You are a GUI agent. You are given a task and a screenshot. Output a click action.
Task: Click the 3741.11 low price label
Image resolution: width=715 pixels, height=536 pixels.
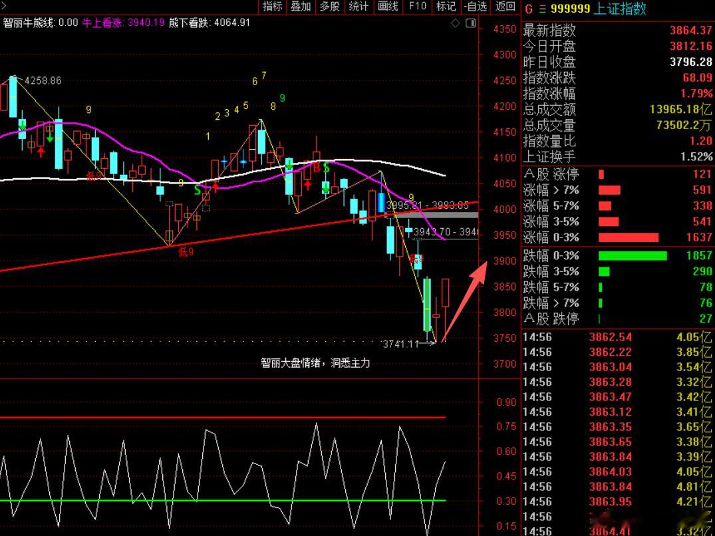(x=400, y=344)
